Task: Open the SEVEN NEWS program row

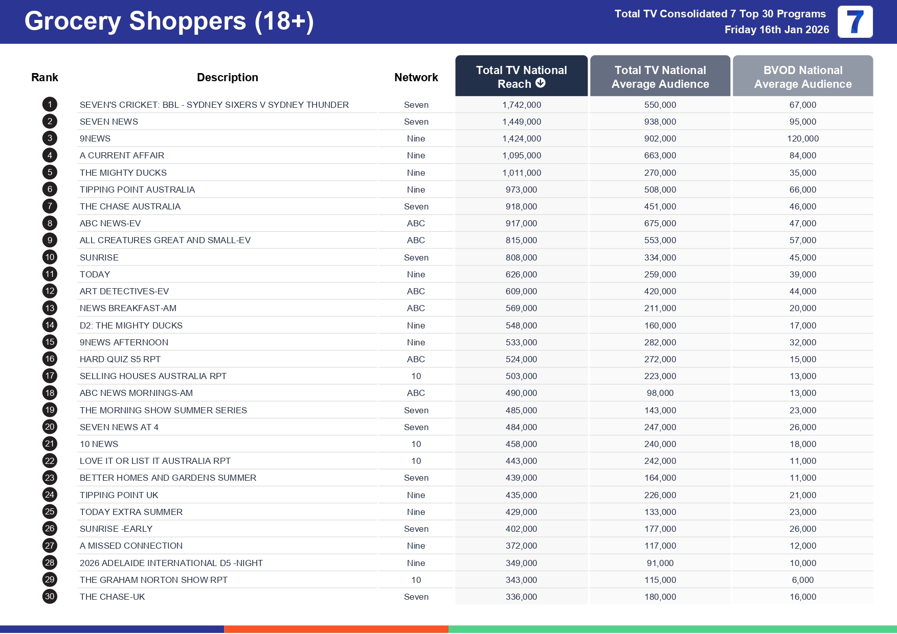Action: [109, 122]
